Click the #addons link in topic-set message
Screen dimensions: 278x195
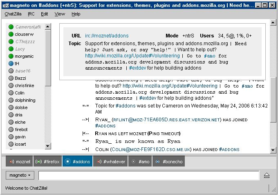(126, 106)
